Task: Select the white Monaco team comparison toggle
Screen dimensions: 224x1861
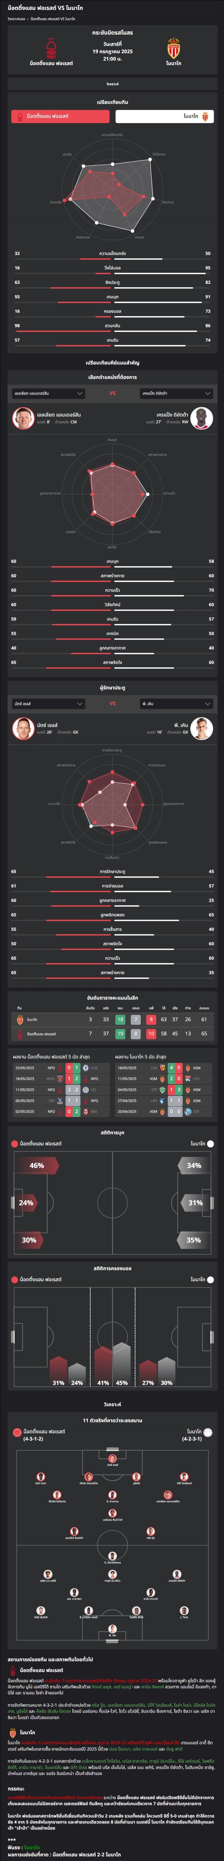Action: pos(164,115)
